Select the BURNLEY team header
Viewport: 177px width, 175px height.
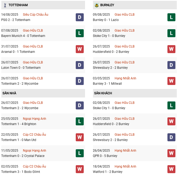click(108, 5)
